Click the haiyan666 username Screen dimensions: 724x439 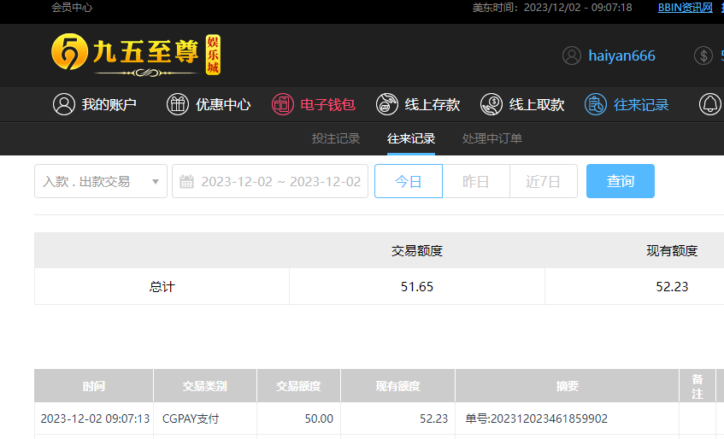621,56
